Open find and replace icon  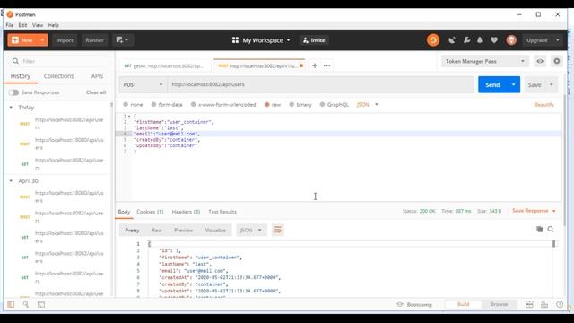click(26, 304)
